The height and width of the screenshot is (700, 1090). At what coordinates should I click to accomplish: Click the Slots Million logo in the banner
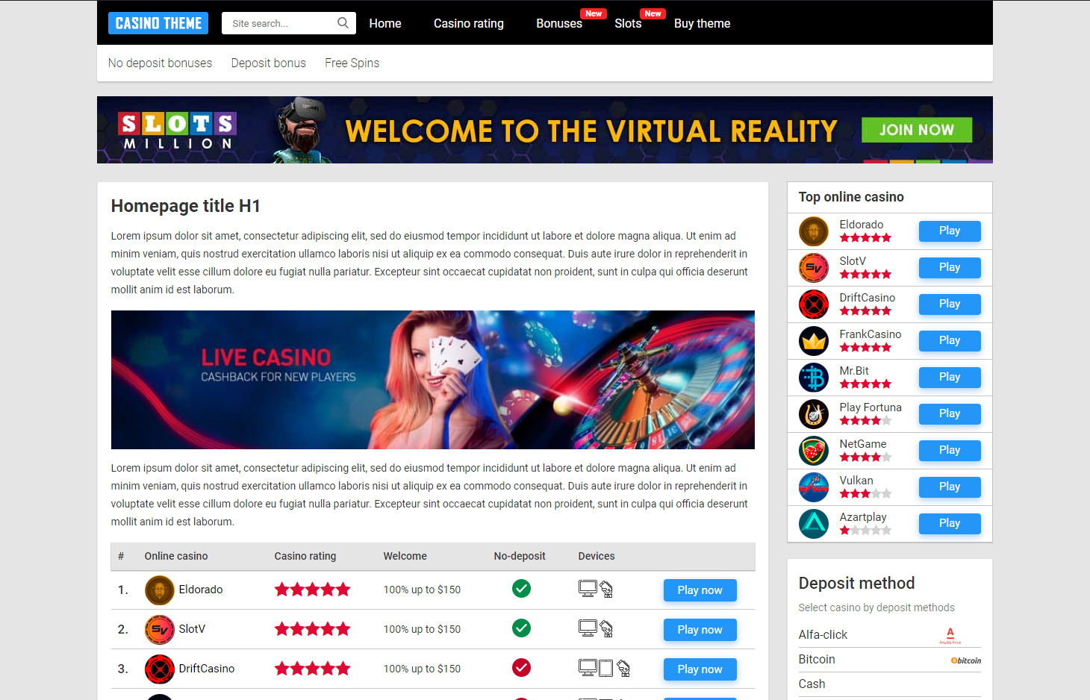click(178, 131)
